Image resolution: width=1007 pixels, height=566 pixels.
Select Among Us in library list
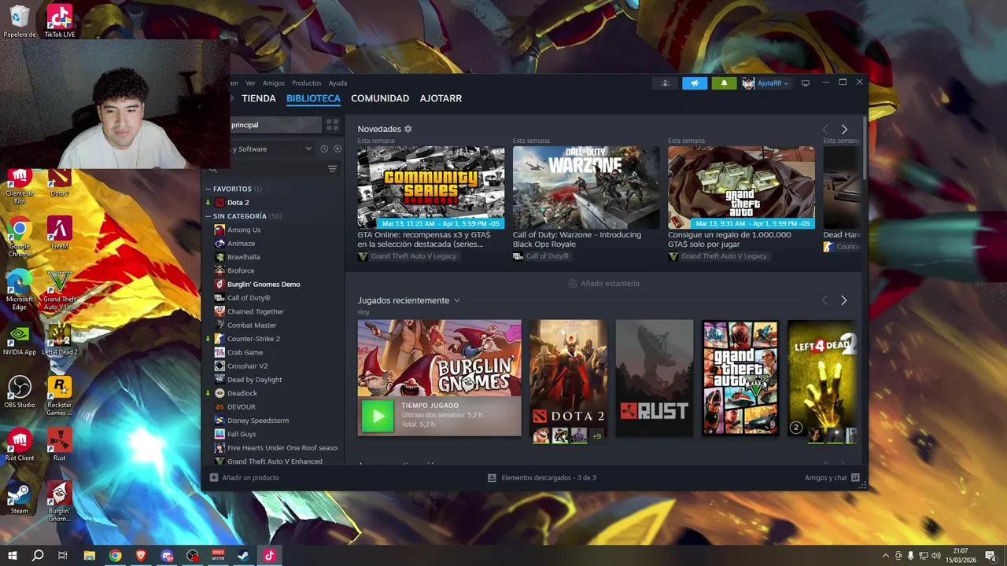244,230
